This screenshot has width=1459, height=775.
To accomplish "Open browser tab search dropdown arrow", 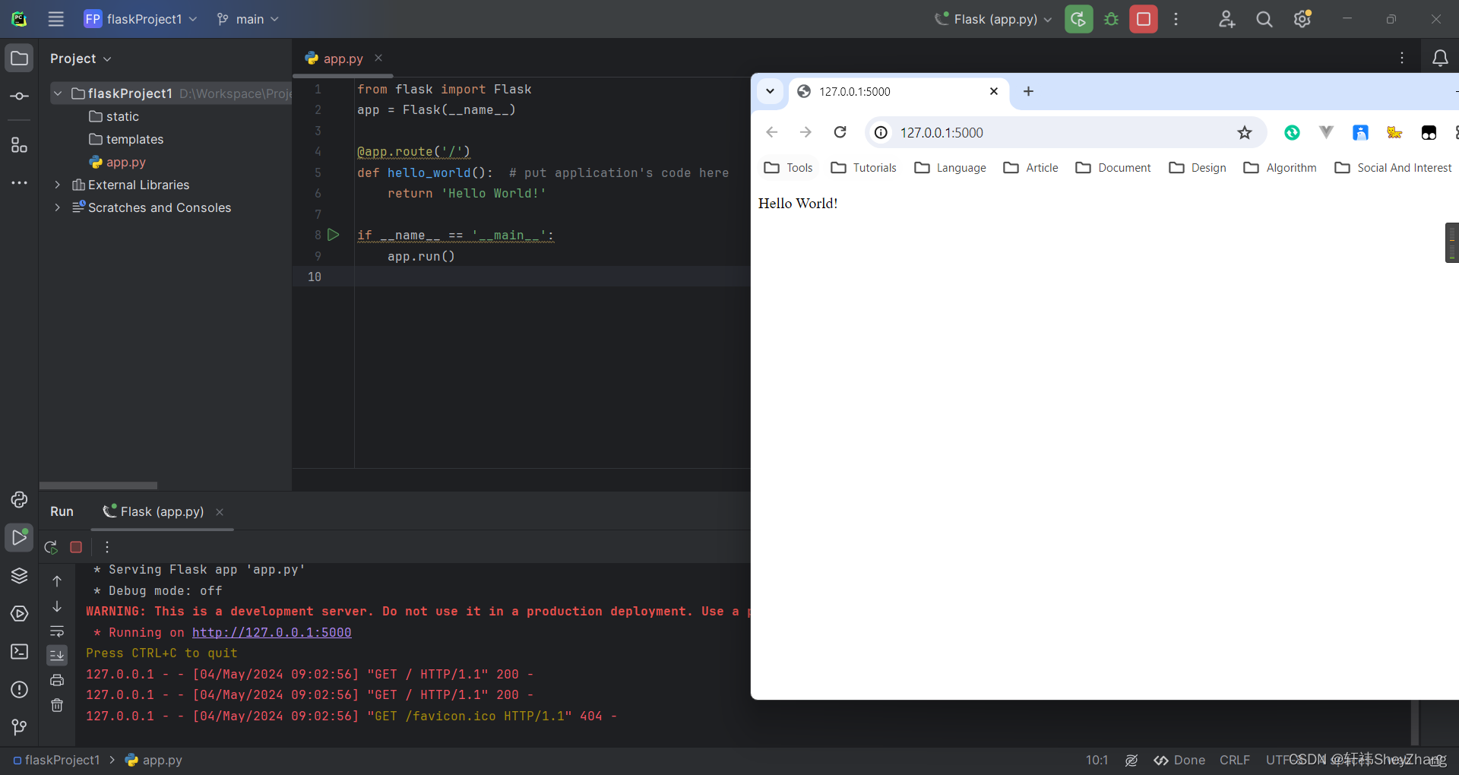I will pos(770,91).
